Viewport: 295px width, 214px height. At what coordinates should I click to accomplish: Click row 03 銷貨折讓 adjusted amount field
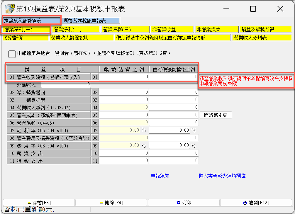[x=174, y=99]
